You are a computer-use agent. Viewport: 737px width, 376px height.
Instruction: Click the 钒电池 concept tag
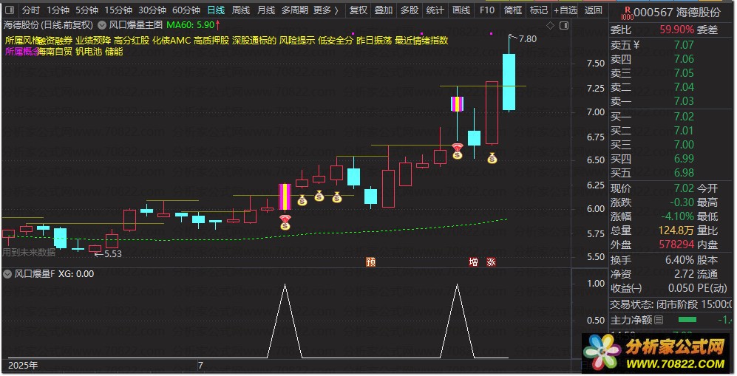89,51
